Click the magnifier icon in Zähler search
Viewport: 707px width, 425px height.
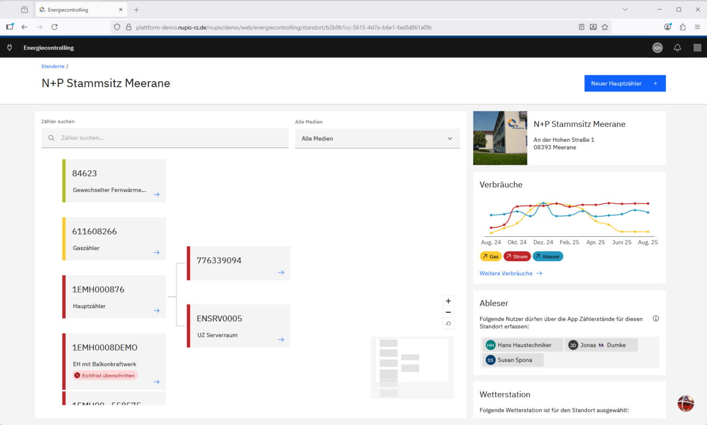pyautogui.click(x=51, y=138)
